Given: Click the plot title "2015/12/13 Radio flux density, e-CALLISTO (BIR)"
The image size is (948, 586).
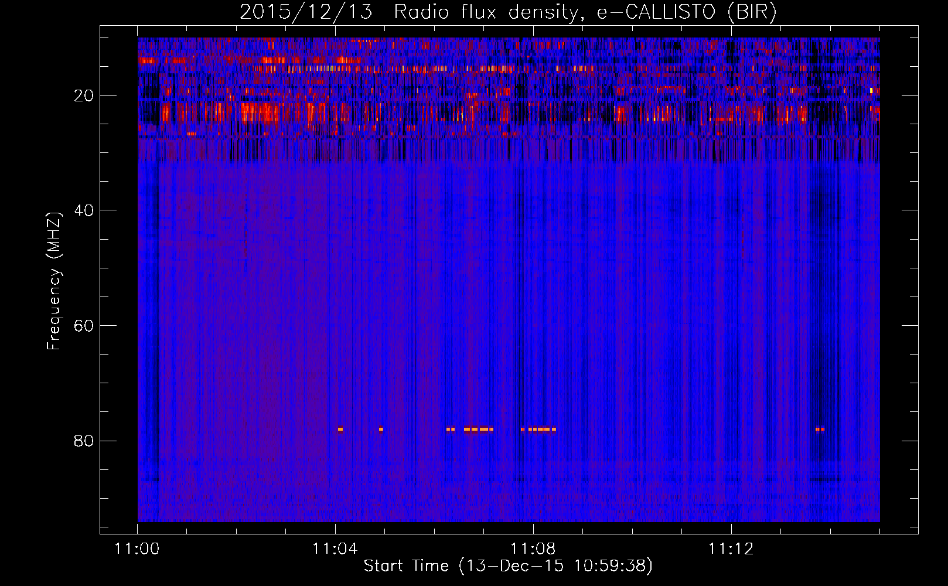Looking at the screenshot, I should pos(508,12).
